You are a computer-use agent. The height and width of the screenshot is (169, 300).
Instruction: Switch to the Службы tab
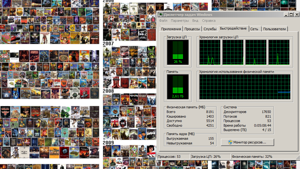click(x=210, y=29)
